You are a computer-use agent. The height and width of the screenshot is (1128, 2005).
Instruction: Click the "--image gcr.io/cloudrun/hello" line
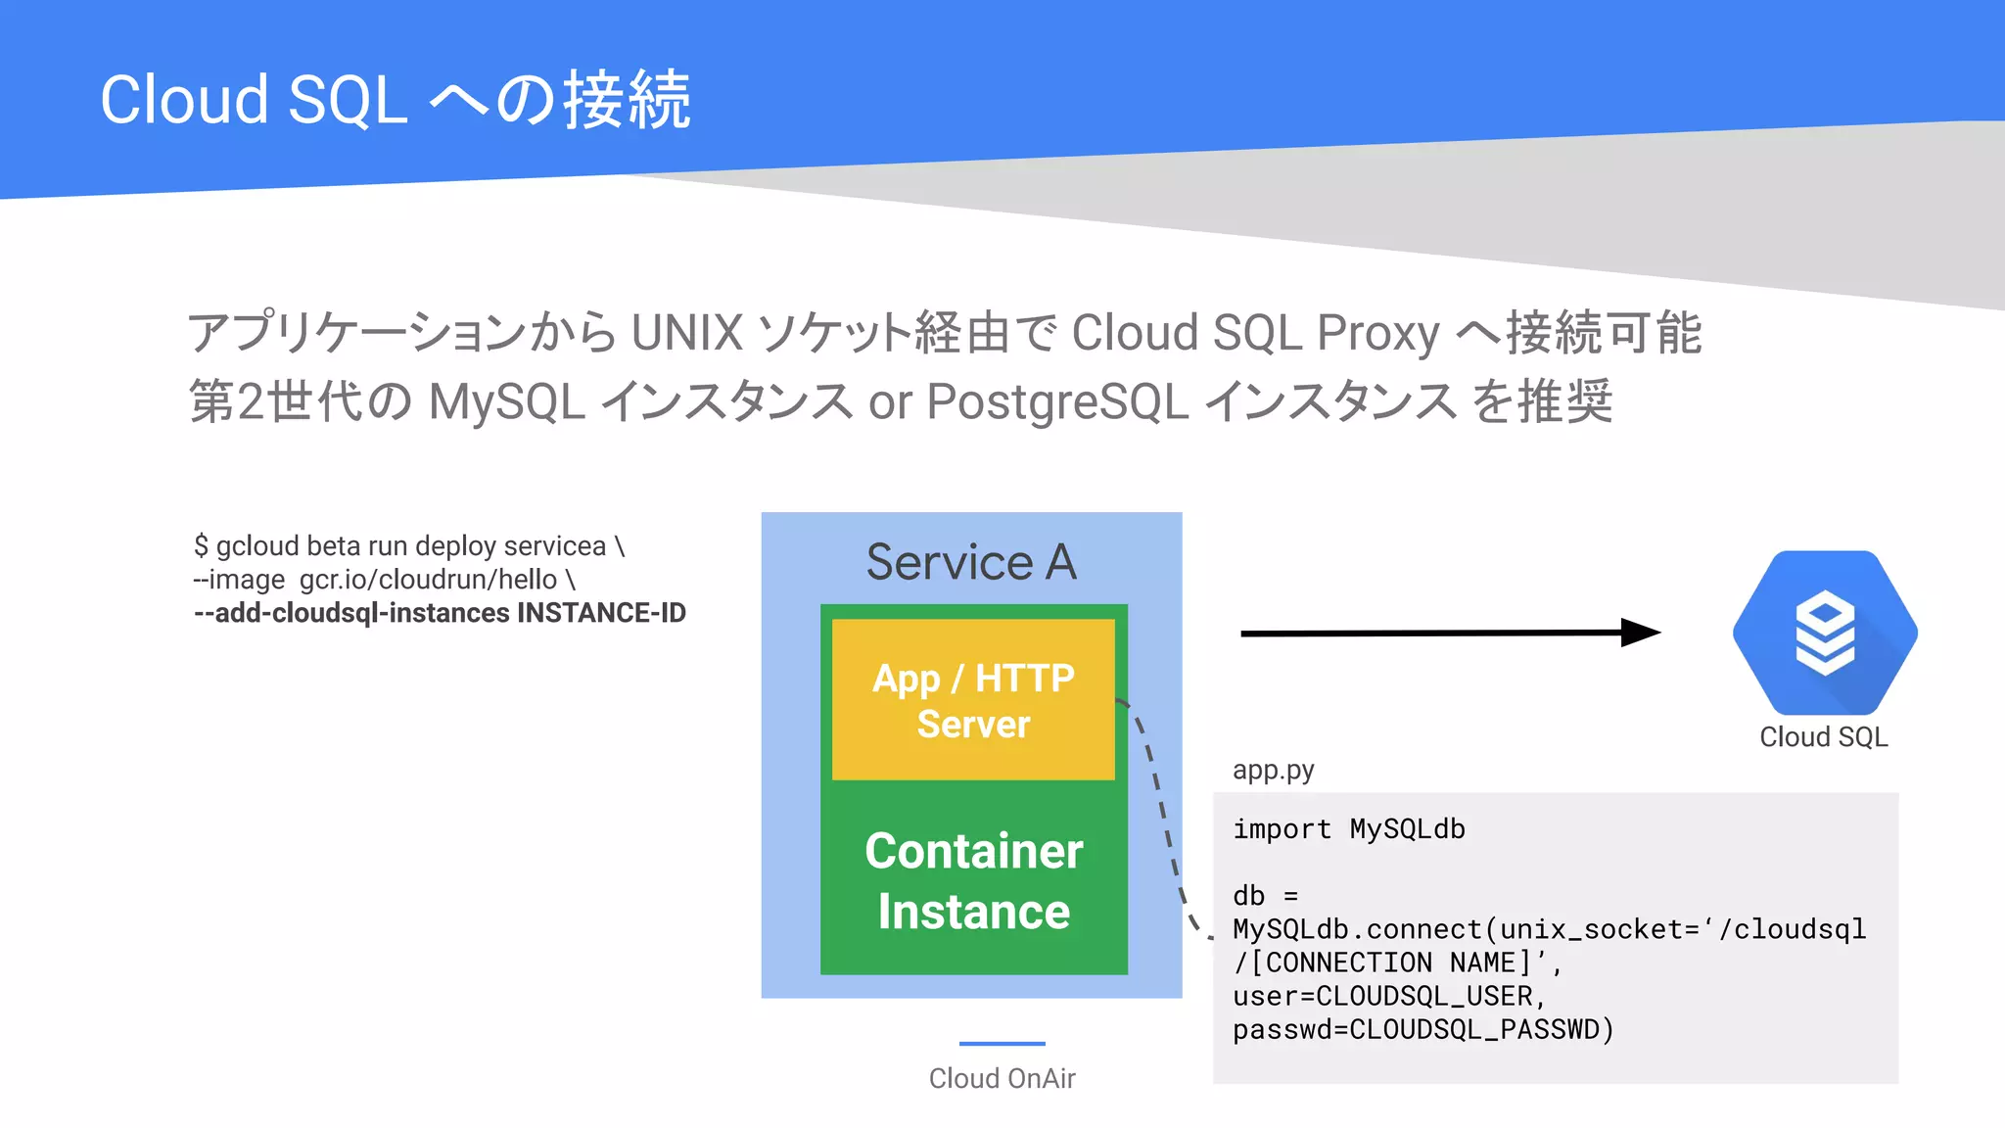(x=385, y=580)
